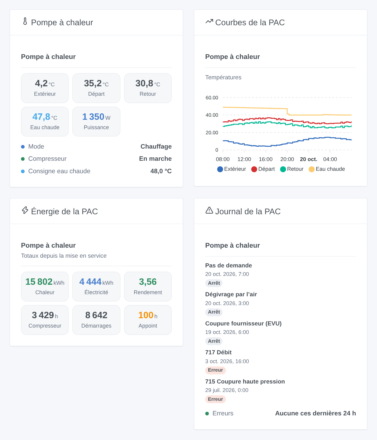Open the Retour 30,8 °C tile
The width and height of the screenshot is (377, 440).
click(x=148, y=88)
